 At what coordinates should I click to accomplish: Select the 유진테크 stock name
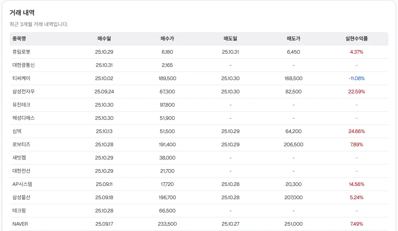[21, 105]
